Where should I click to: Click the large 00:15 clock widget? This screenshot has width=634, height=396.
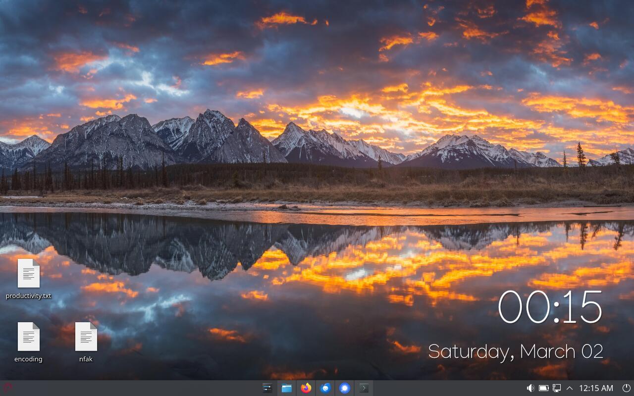pos(550,307)
